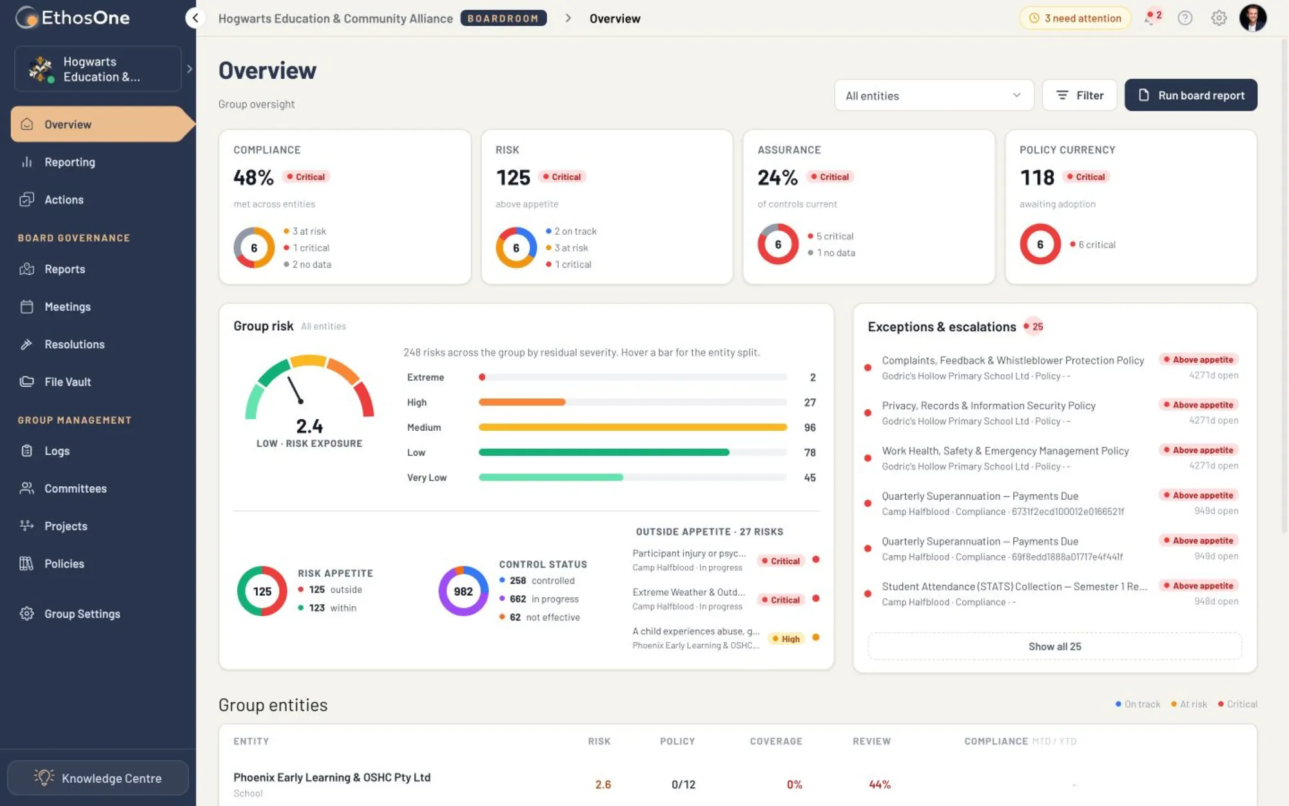The height and width of the screenshot is (806, 1289).
Task: Click the Reporting bar chart icon
Action: (x=26, y=162)
